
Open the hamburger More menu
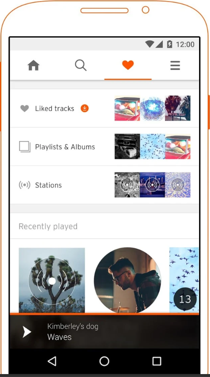pos(175,65)
